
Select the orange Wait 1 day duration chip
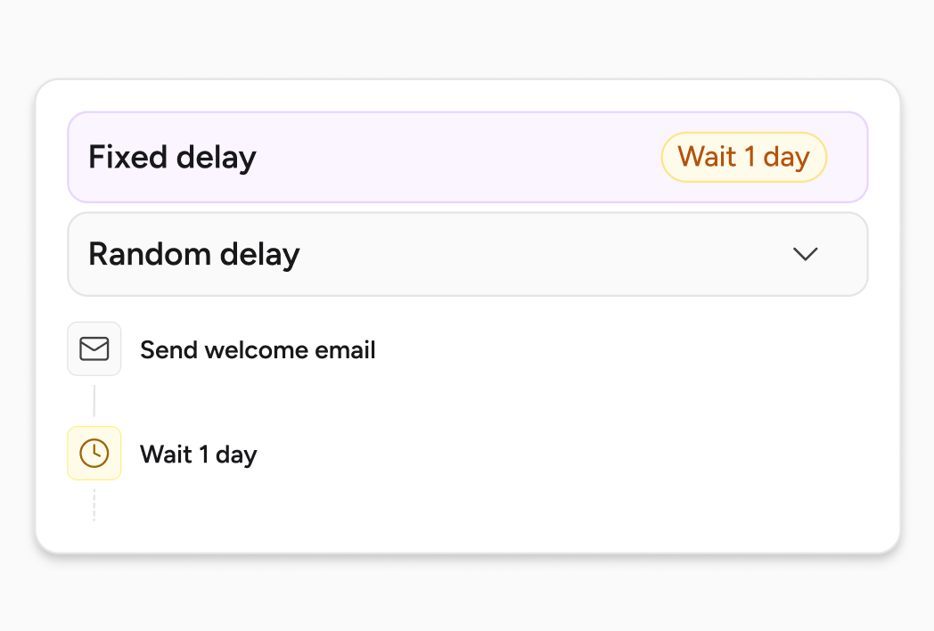[x=744, y=157]
